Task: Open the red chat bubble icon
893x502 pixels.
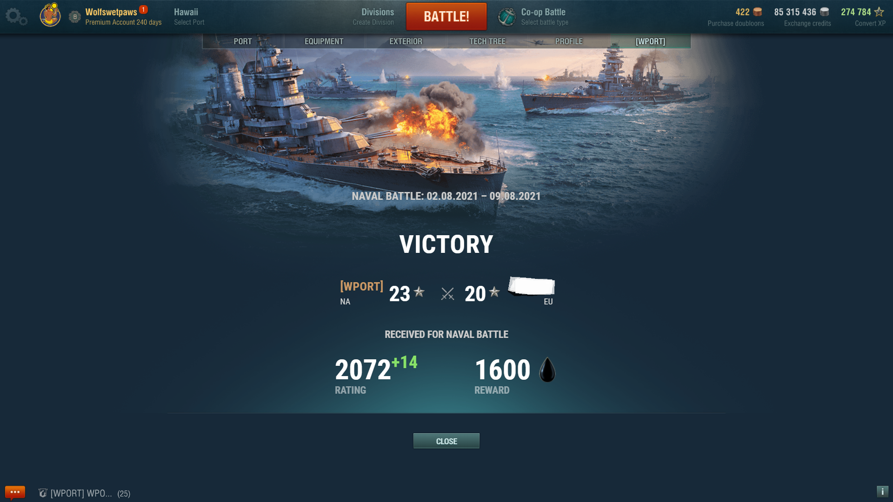Action: click(15, 493)
